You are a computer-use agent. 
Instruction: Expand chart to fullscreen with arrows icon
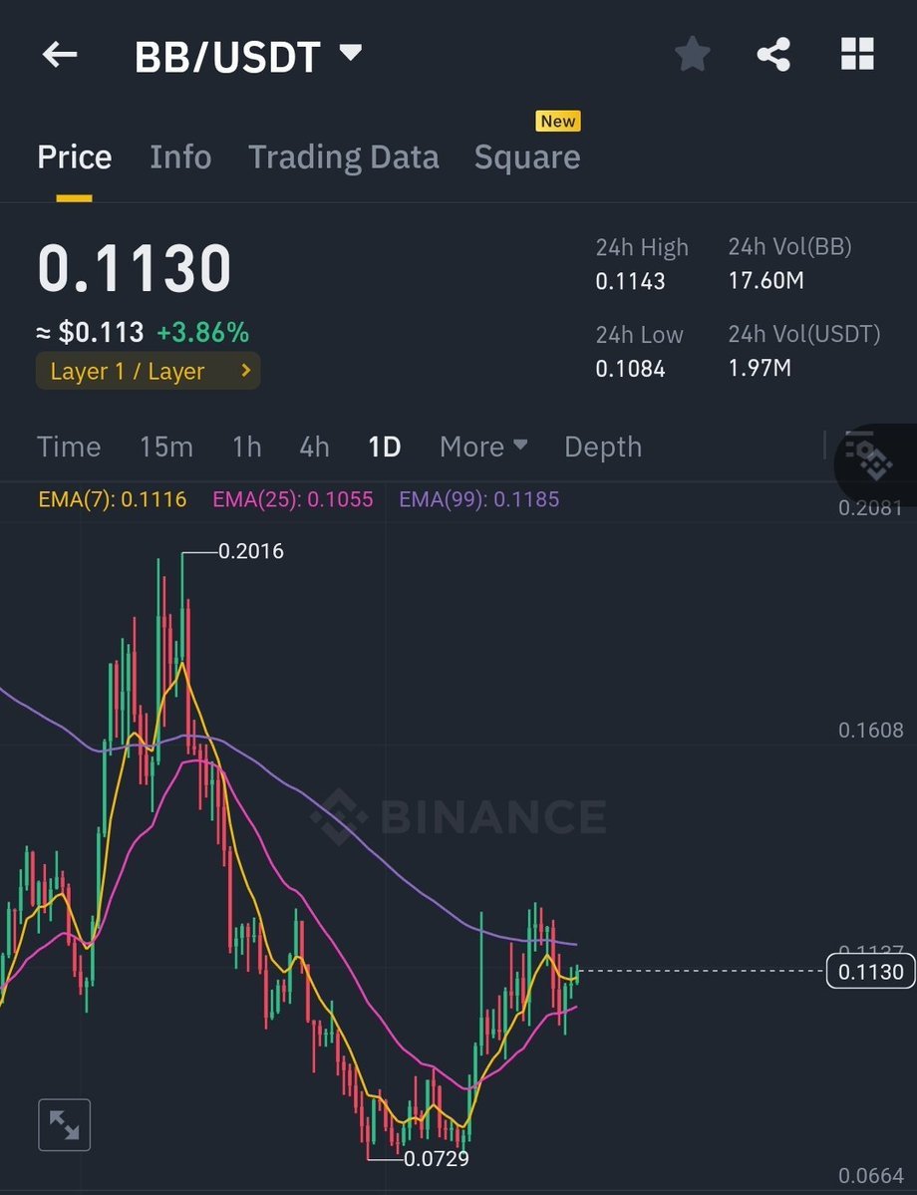pyautogui.click(x=65, y=1125)
